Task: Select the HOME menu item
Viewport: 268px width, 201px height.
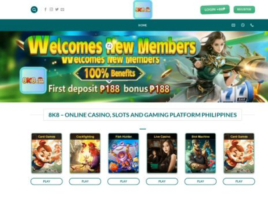Action: (142, 25)
